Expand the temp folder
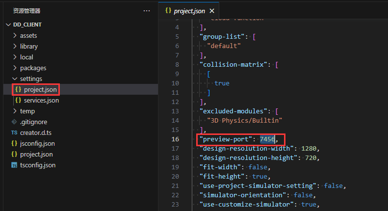 click(x=15, y=111)
